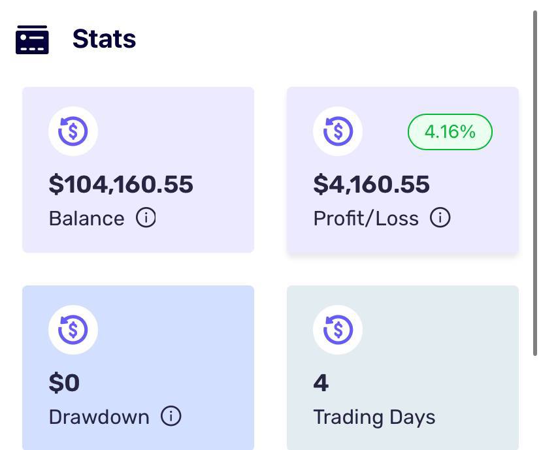Open the Profit/Loss info tooltip icon
This screenshot has width=541, height=450.
tap(440, 217)
